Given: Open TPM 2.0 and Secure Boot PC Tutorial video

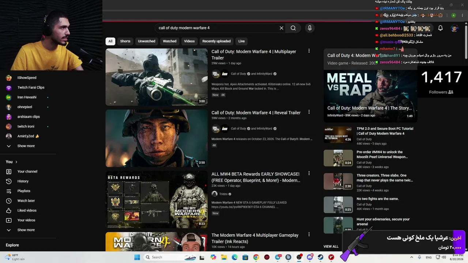Looking at the screenshot, I should tap(385, 131).
